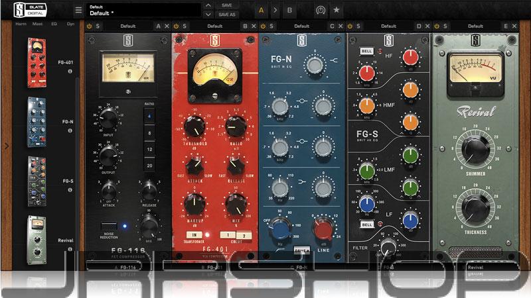Set FG-116 ratio to 4
This screenshot has height=298, width=531.
[x=149, y=116]
